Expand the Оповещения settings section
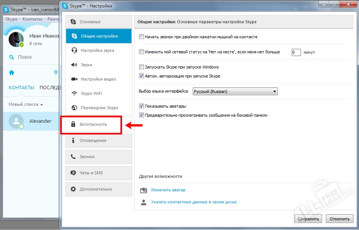This screenshot has height=230, width=359. 99,140
